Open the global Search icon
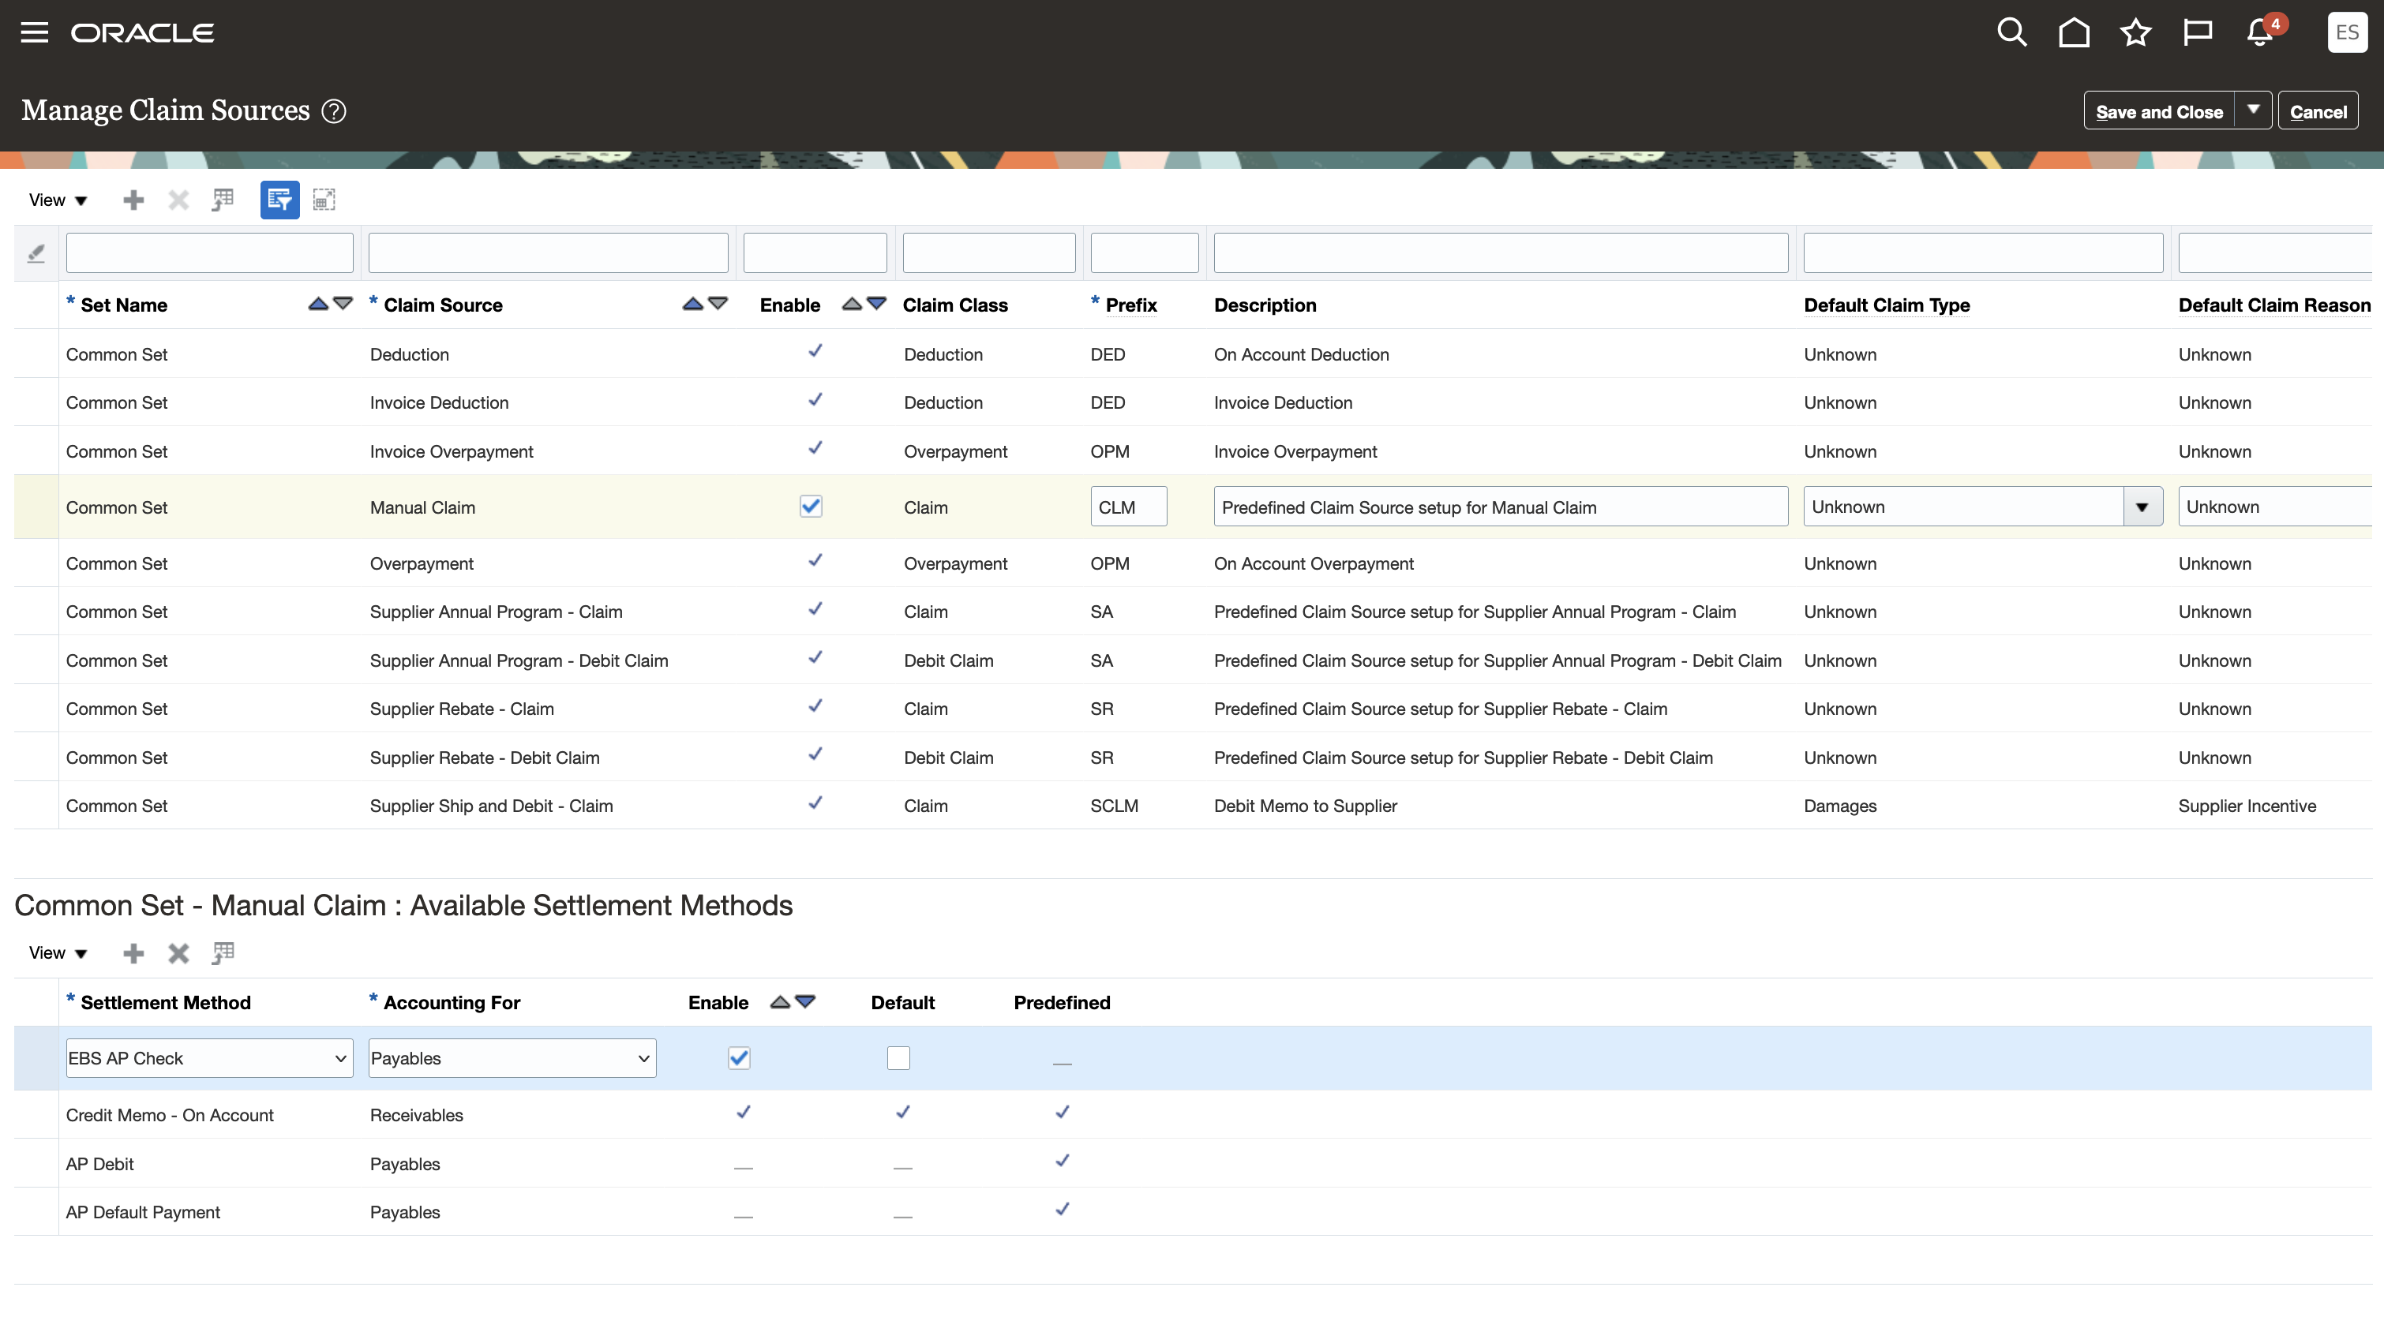 tap(2012, 32)
